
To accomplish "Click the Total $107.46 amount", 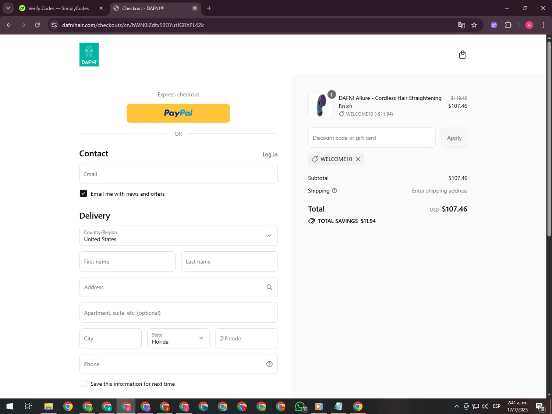I will tap(454, 209).
